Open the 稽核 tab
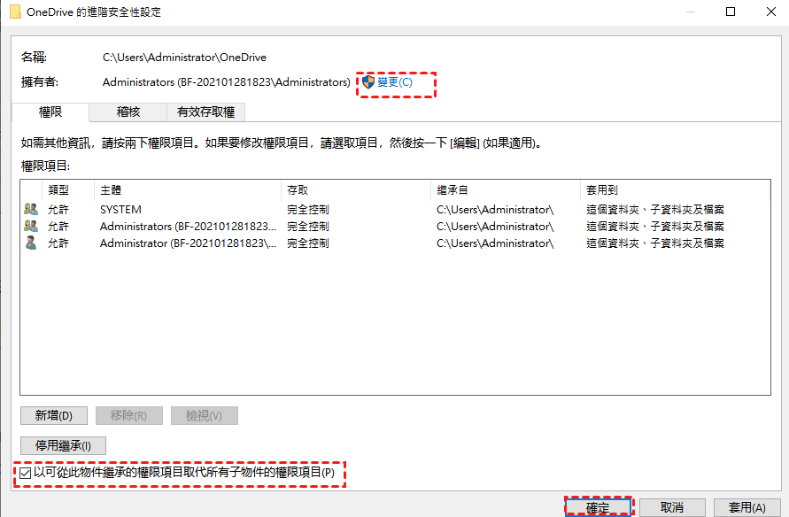 [128, 112]
